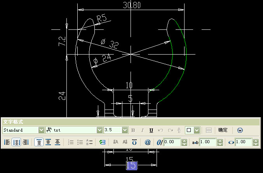263x173 pixels.
Task: Click the tracking 1.00 field
Action: 208,142
